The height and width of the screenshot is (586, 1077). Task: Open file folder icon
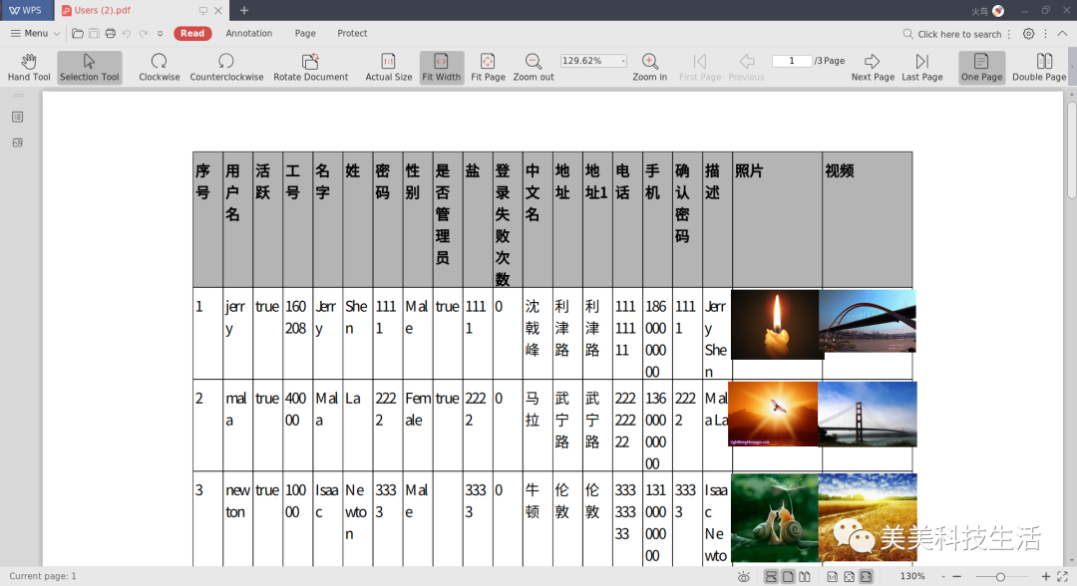tap(78, 33)
